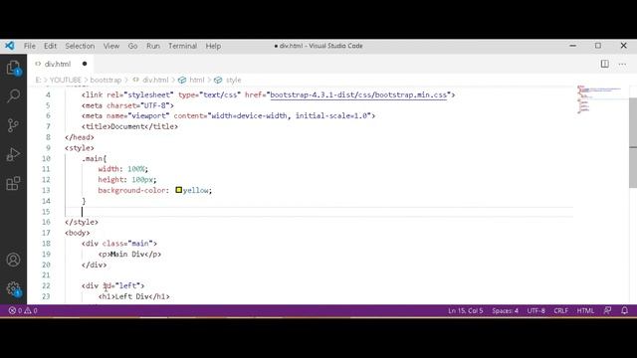Image resolution: width=637 pixels, height=358 pixels.
Task: Click the <style> opening tag line 9
Action: pyautogui.click(x=80, y=148)
